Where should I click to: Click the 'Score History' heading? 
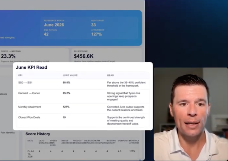pyautogui.click(x=38, y=134)
